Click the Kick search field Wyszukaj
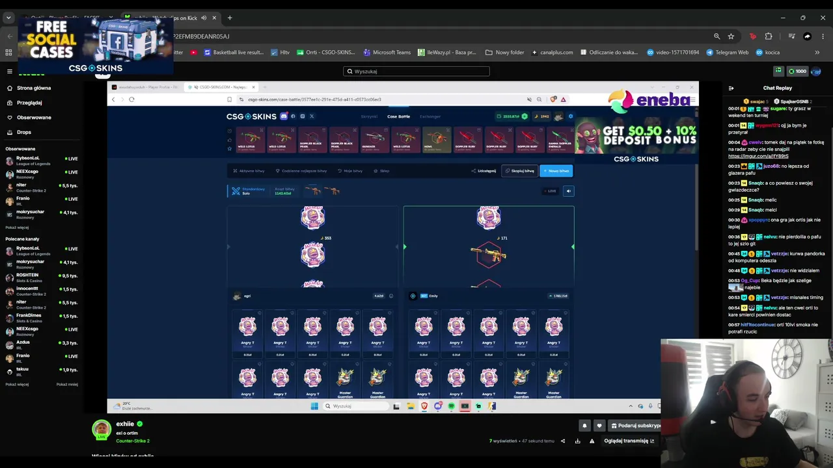Image resolution: width=833 pixels, height=468 pixels. 416,71
